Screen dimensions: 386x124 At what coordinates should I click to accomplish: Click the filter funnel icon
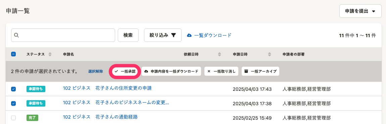coord(173,35)
